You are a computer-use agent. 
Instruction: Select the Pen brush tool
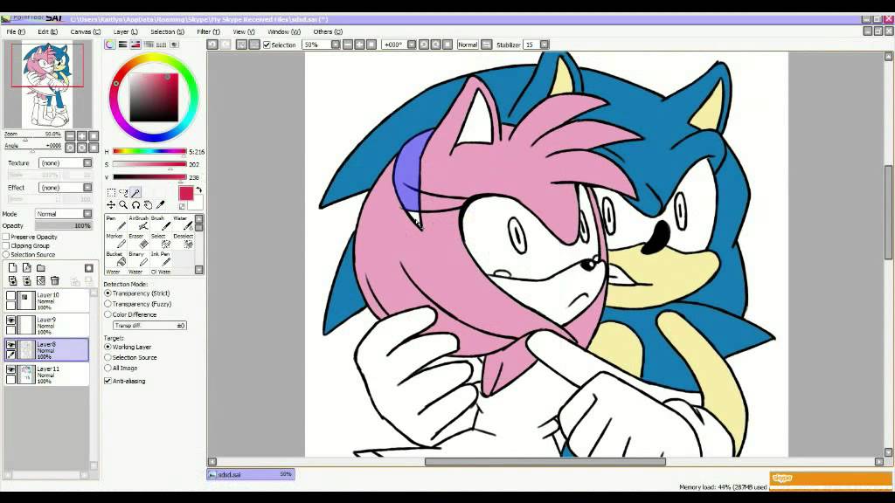tap(115, 223)
